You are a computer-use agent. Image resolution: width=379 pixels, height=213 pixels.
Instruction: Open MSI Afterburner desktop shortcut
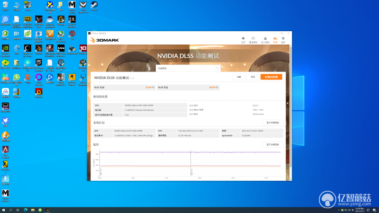pyautogui.click(x=61, y=36)
